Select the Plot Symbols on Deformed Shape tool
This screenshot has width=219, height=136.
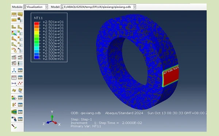click(x=14, y=39)
